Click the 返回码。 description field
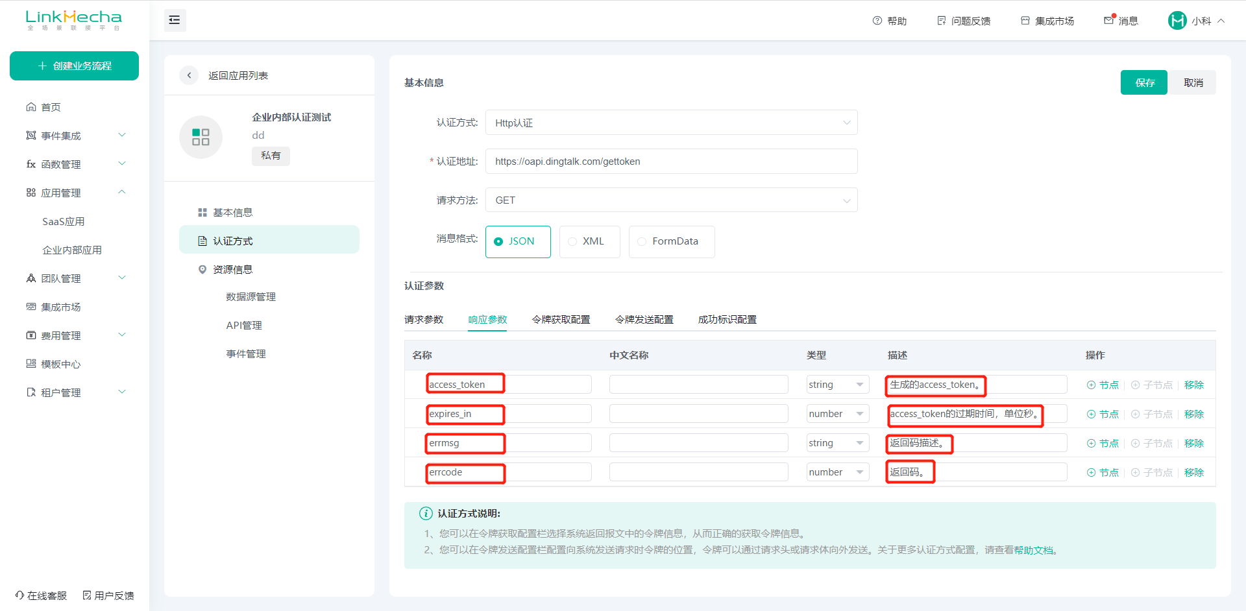The width and height of the screenshot is (1246, 611). point(977,472)
